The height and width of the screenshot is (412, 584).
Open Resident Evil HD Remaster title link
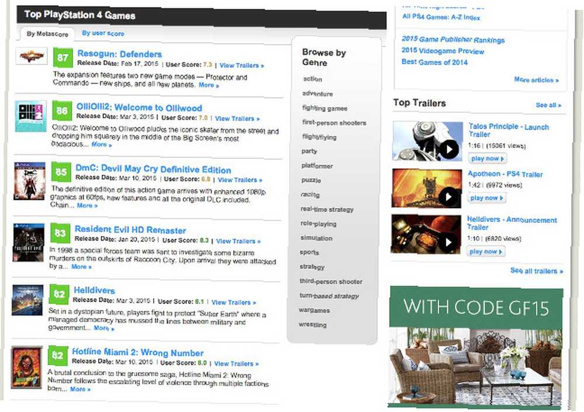130,230
